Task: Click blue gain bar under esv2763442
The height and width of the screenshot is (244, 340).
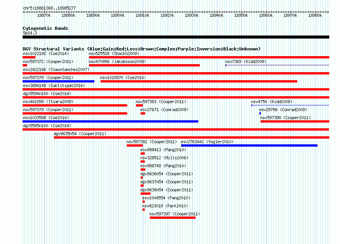Action: pyautogui.click(x=249, y=145)
